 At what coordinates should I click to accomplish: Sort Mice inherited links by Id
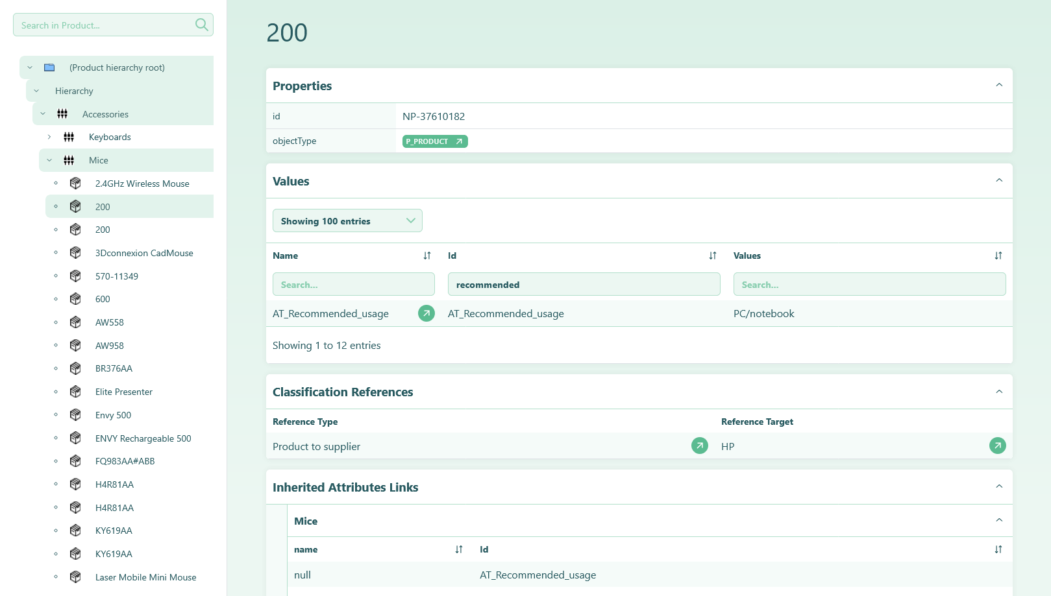[998, 549]
